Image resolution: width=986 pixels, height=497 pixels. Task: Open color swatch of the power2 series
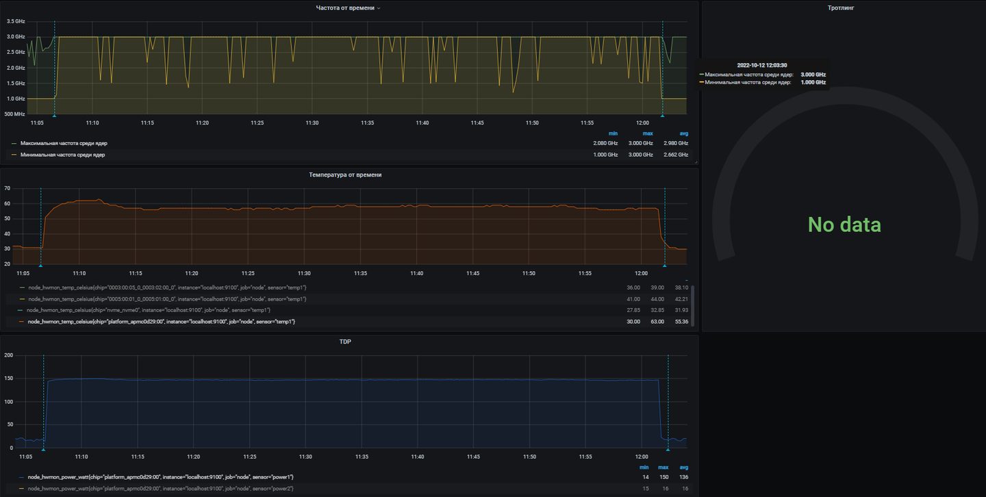[x=22, y=489]
